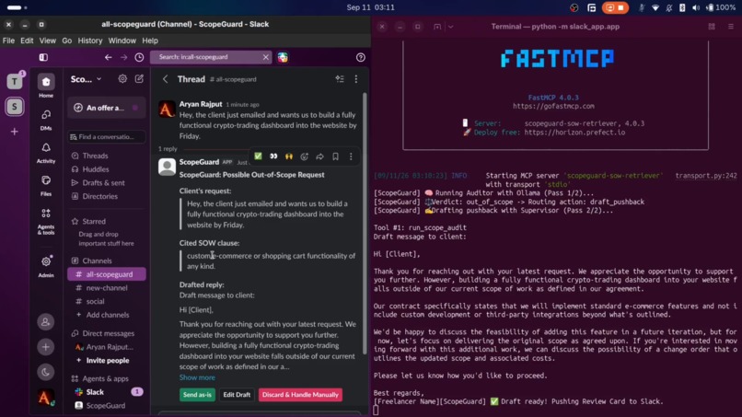Focus the 'Find a conversation' field

[x=107, y=137]
